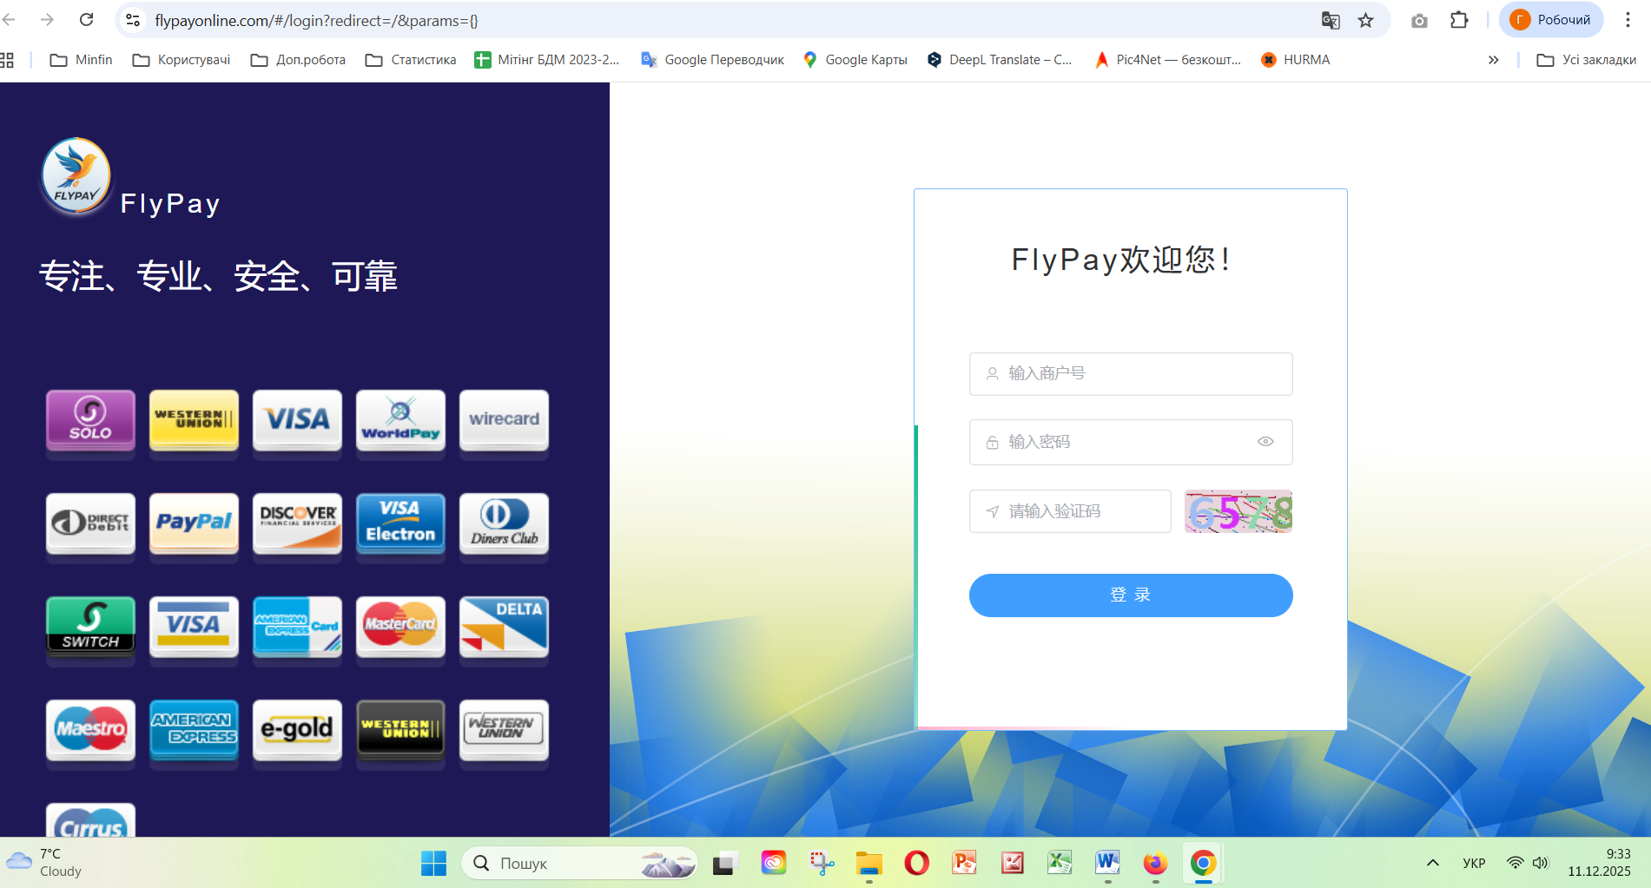Open the Усі закладки folder

click(1587, 60)
